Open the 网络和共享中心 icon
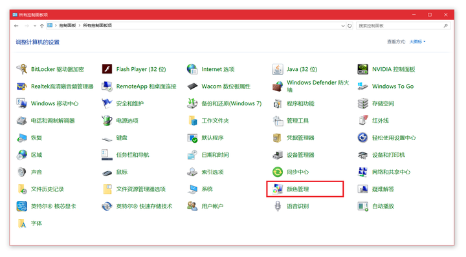Viewport: 466px width, 257px height. (363, 172)
